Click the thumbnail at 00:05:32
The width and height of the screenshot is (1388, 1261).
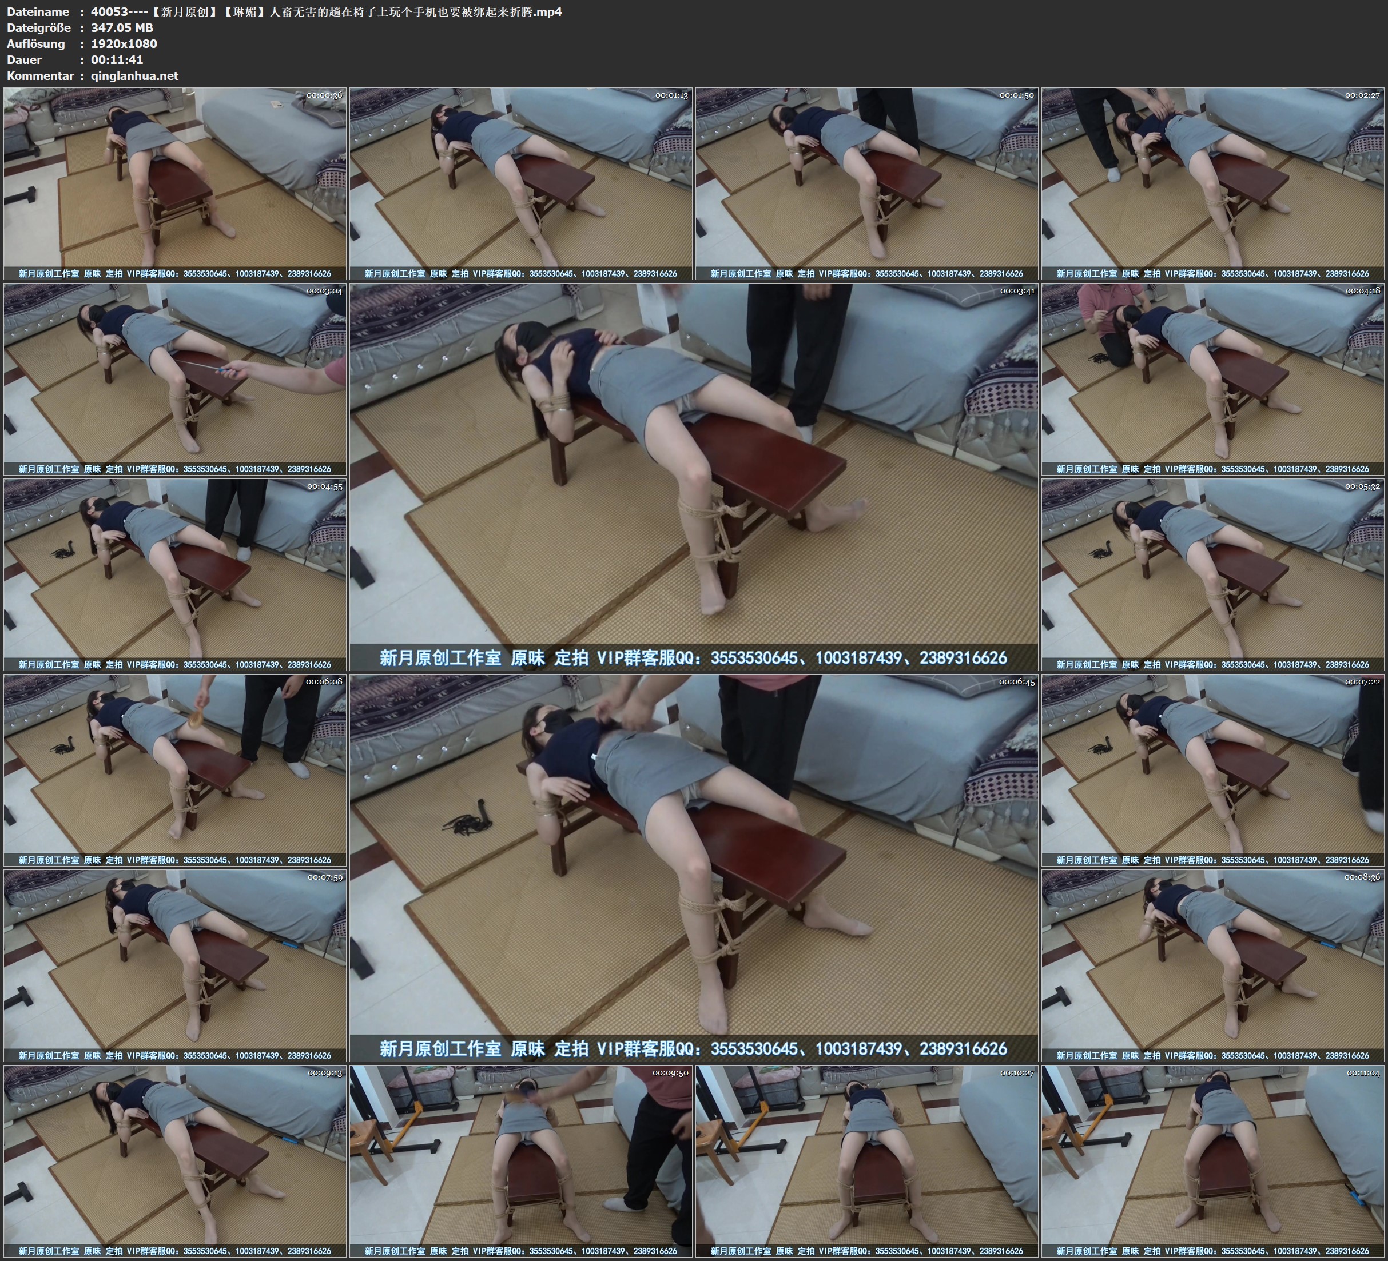pyautogui.click(x=1212, y=574)
